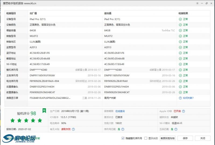Click factory value A2013 regulatory model
This screenshot has width=215, height=145.
[x=33, y=47]
